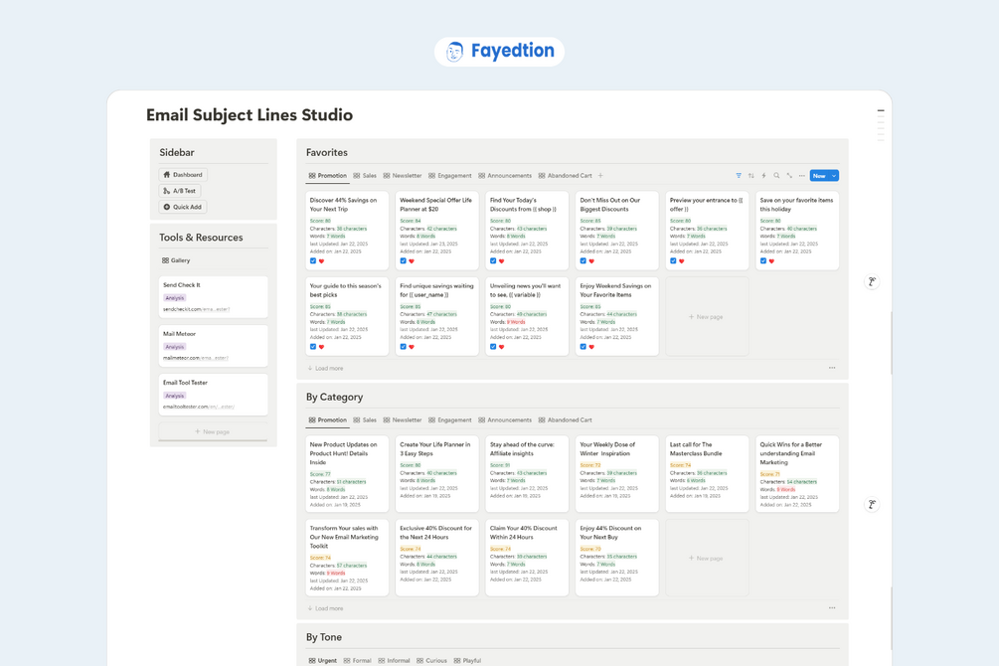Viewport: 999px width, 666px height.
Task: Select the Formal tab under By Tone
Action: [358, 661]
